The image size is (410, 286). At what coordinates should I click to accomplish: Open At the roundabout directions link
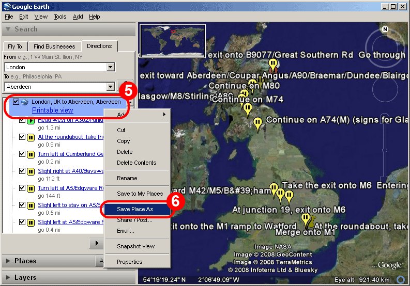[71, 137]
